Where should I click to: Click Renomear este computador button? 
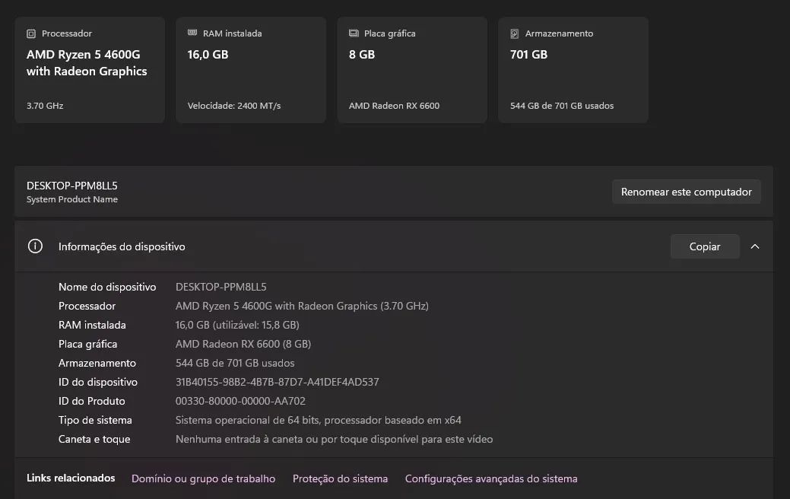click(686, 192)
